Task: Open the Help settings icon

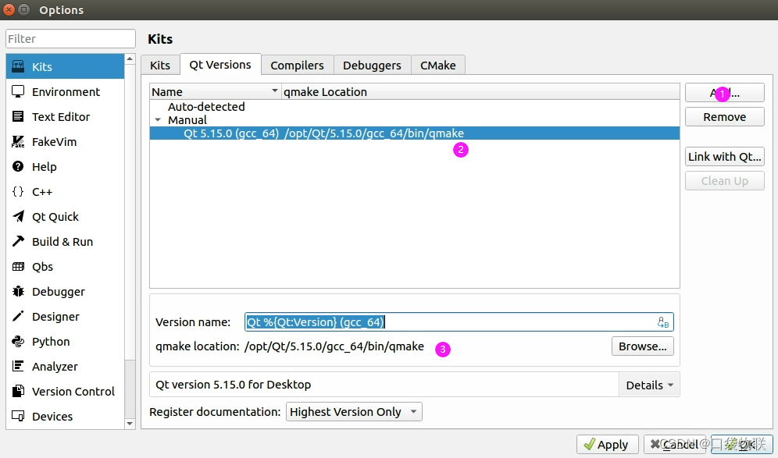Action: 18,166
